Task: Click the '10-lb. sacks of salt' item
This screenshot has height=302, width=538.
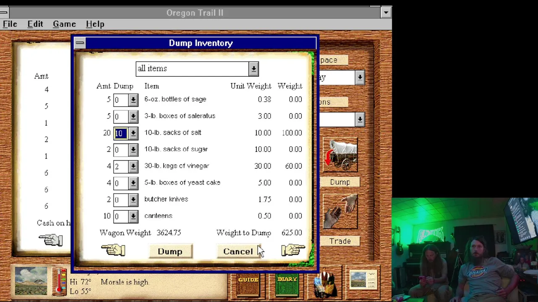Action: [x=173, y=133]
